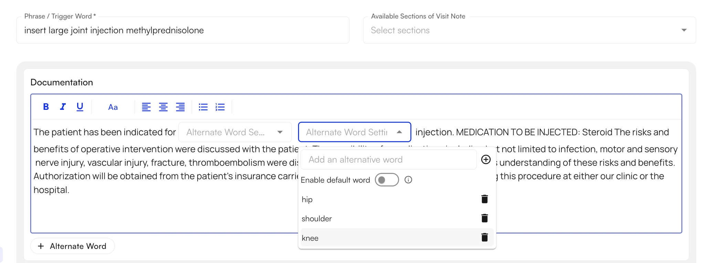Align text center
This screenshot has width=705, height=263.
pyautogui.click(x=163, y=107)
